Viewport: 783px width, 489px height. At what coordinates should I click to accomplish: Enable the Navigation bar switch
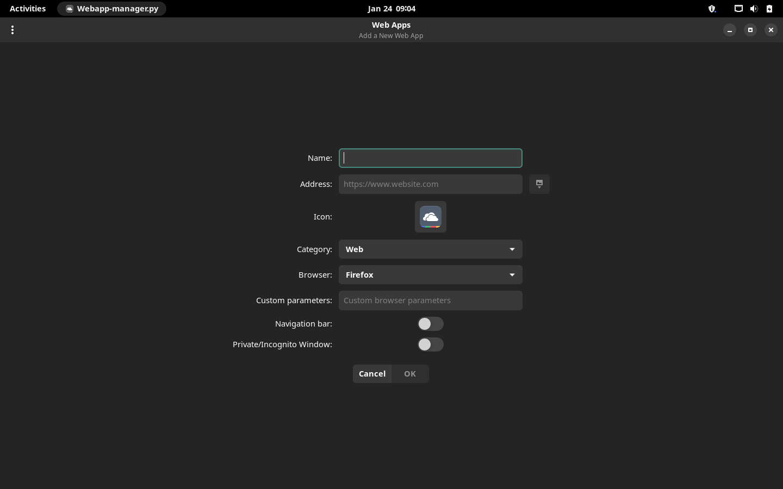point(431,324)
